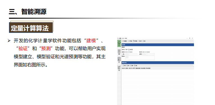Screen dimensions: 215x105
Task: Click the modify component icon in lower toolbar
Action: tap(127, 65)
